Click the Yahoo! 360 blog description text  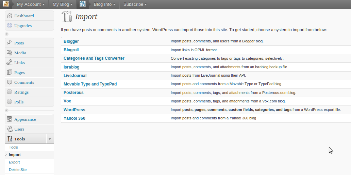click(x=213, y=118)
